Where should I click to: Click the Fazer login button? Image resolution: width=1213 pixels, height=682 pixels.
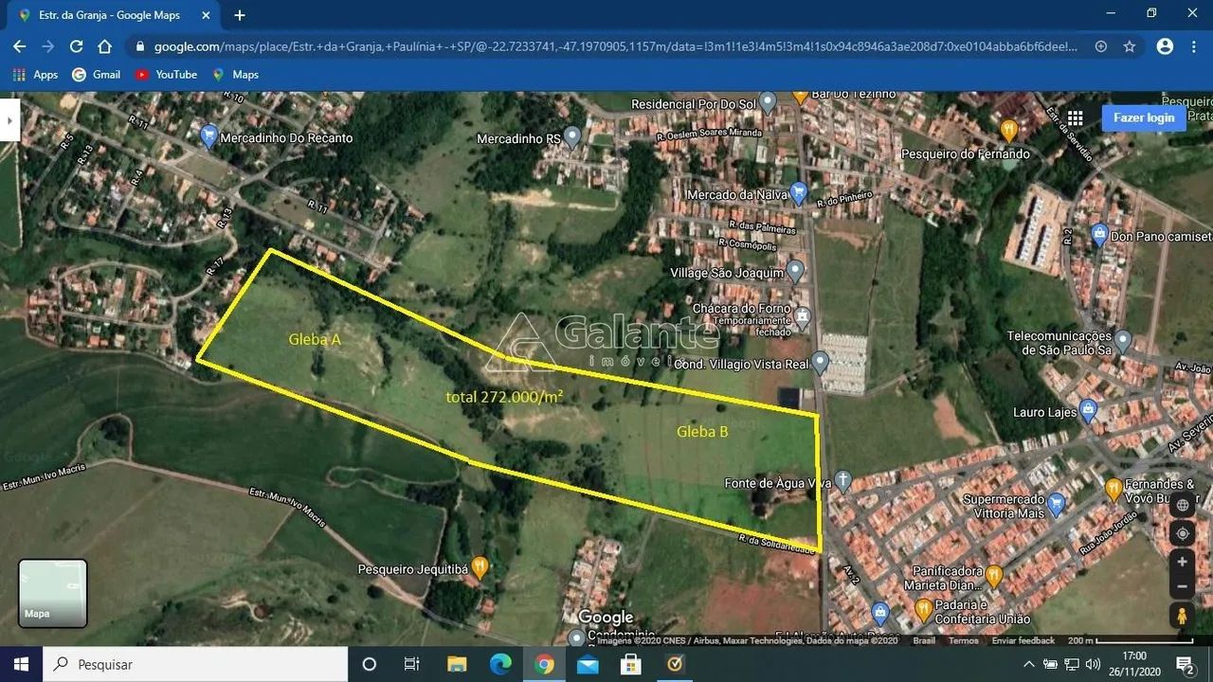pyautogui.click(x=1143, y=118)
